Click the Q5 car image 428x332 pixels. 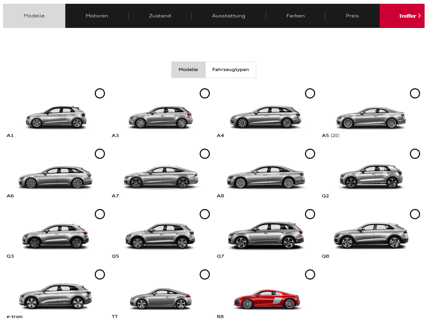tap(160, 236)
